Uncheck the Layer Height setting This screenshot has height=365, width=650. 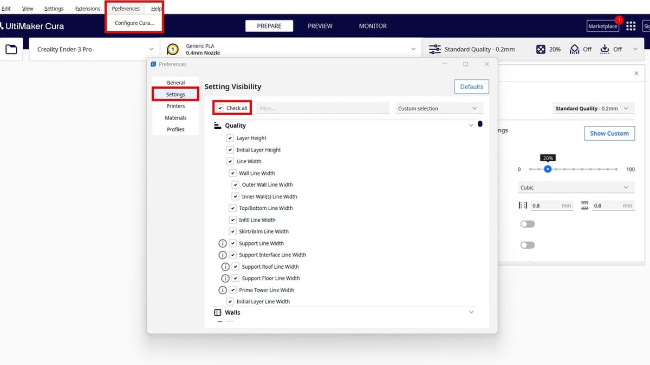point(230,138)
